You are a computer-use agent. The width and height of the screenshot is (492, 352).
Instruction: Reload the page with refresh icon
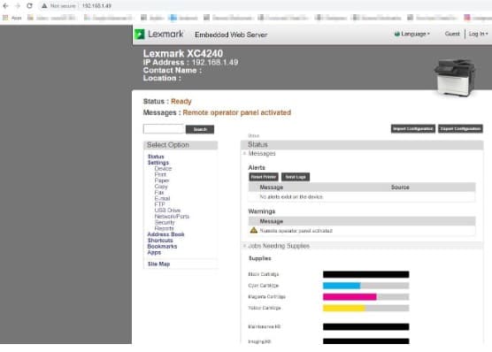pyautogui.click(x=29, y=5)
